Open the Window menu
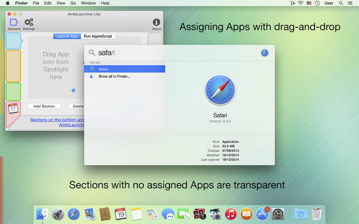This screenshot has height=224, width=359. click(88, 3)
